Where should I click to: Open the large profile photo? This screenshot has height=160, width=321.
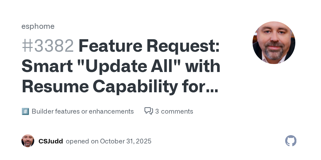coord(274,43)
